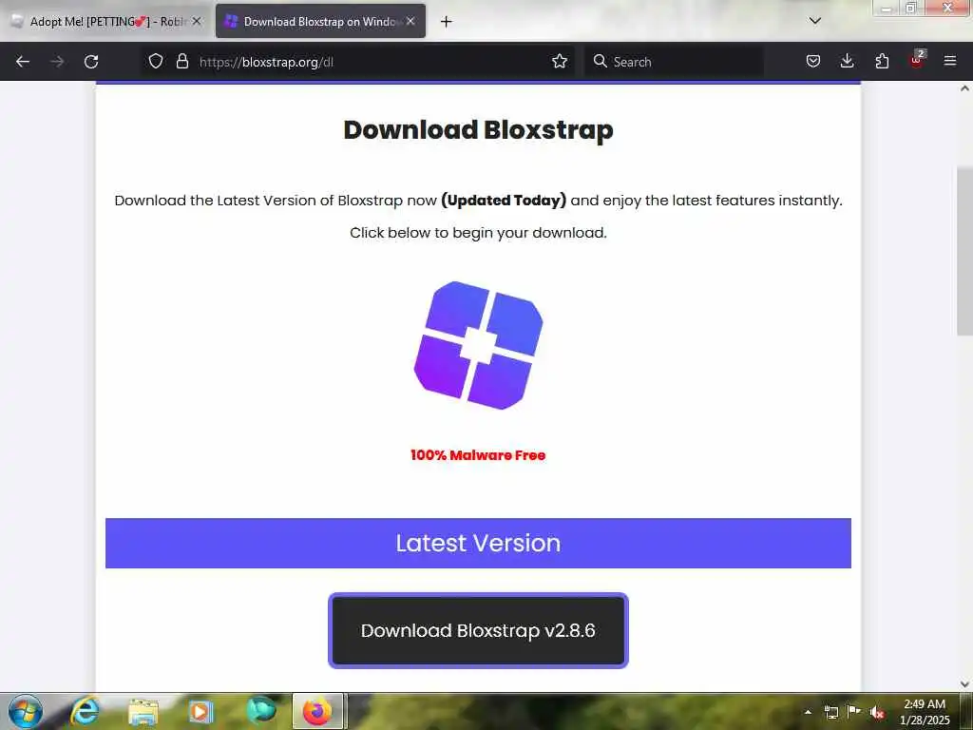Screen dimensions: 973x730
Task: Open tracking protection shield icon
Action: point(156,62)
